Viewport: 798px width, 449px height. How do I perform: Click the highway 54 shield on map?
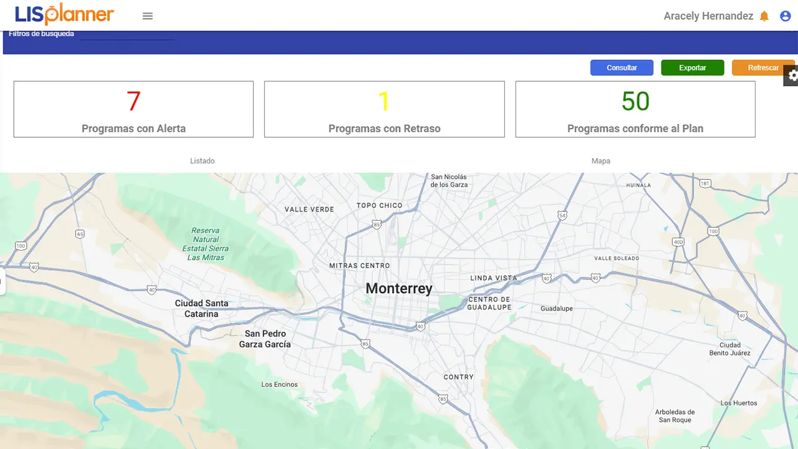click(562, 215)
